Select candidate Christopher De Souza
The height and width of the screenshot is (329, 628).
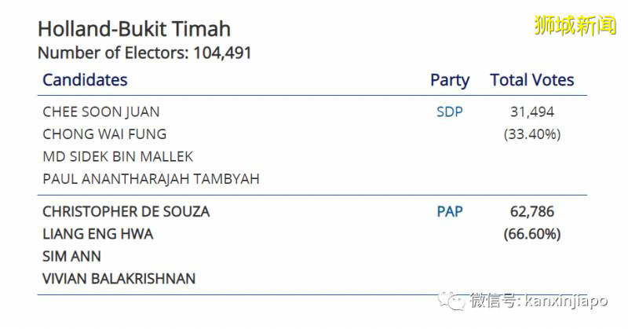126,211
